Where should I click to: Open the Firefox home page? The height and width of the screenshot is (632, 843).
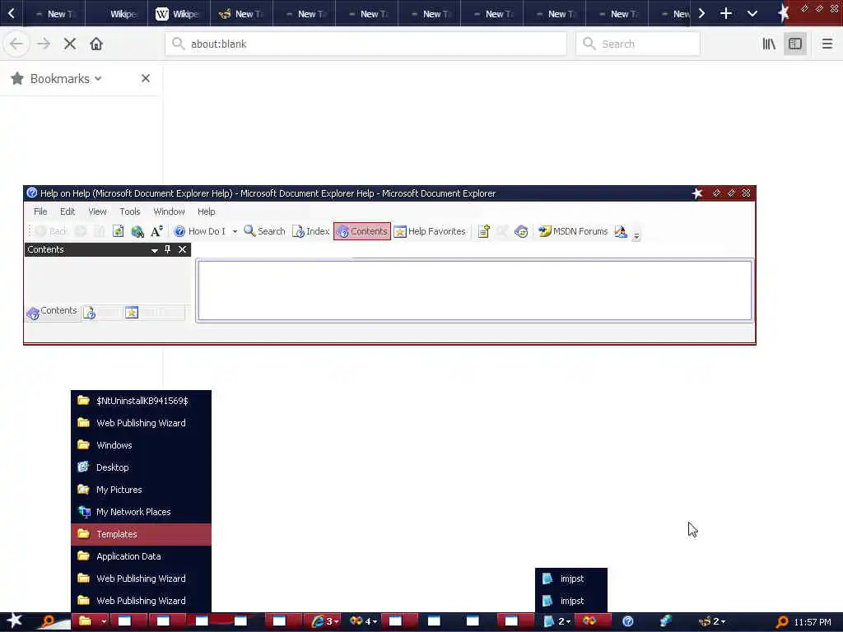point(96,44)
